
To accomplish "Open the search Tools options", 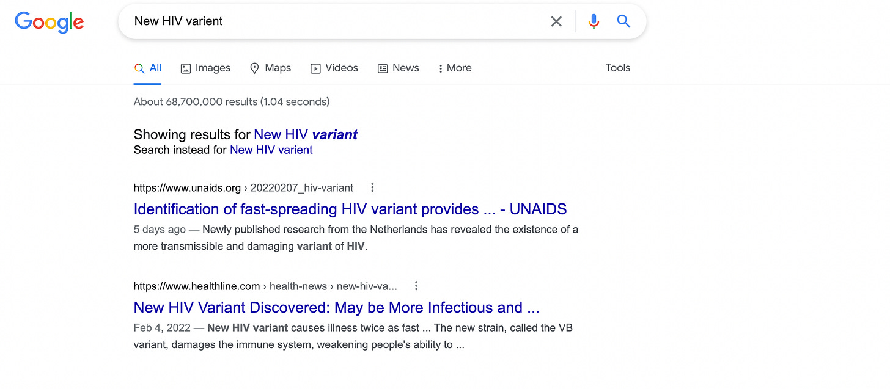I will point(618,68).
